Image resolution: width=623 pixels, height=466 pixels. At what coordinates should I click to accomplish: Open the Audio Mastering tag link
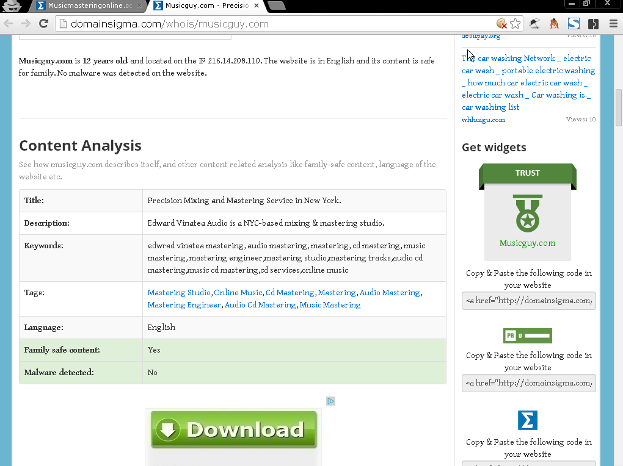pos(390,293)
